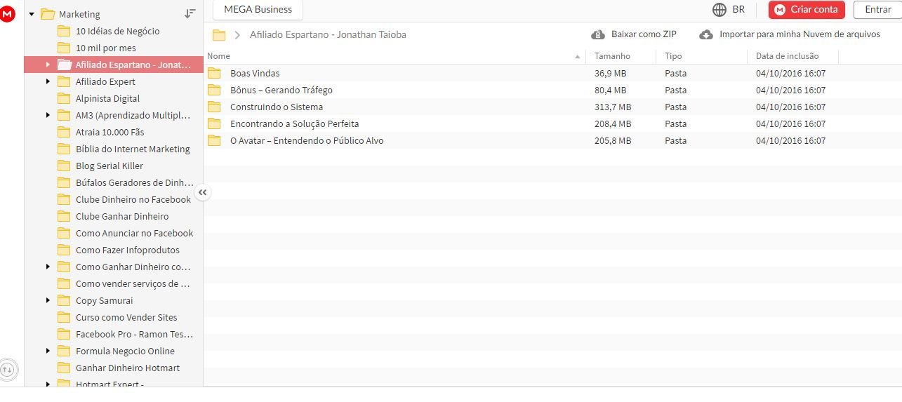Image resolution: width=902 pixels, height=402 pixels.
Task: Click the Construindo o Sistema folder icon
Action: tap(215, 107)
